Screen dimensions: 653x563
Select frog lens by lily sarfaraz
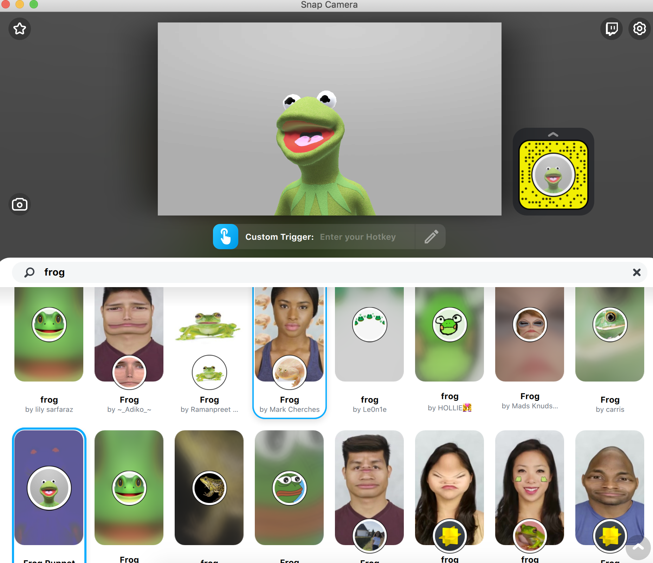[49, 351]
